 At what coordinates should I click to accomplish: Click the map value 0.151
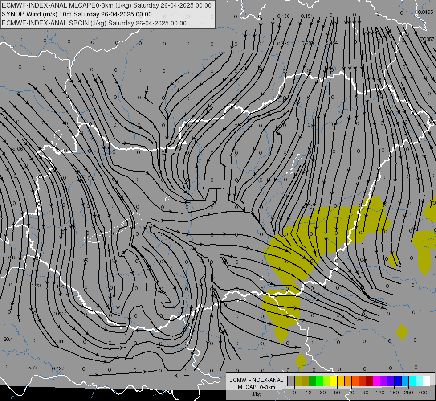307,16
